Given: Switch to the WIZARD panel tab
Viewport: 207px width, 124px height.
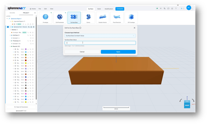Looking at the screenshot, I should coord(12,13).
